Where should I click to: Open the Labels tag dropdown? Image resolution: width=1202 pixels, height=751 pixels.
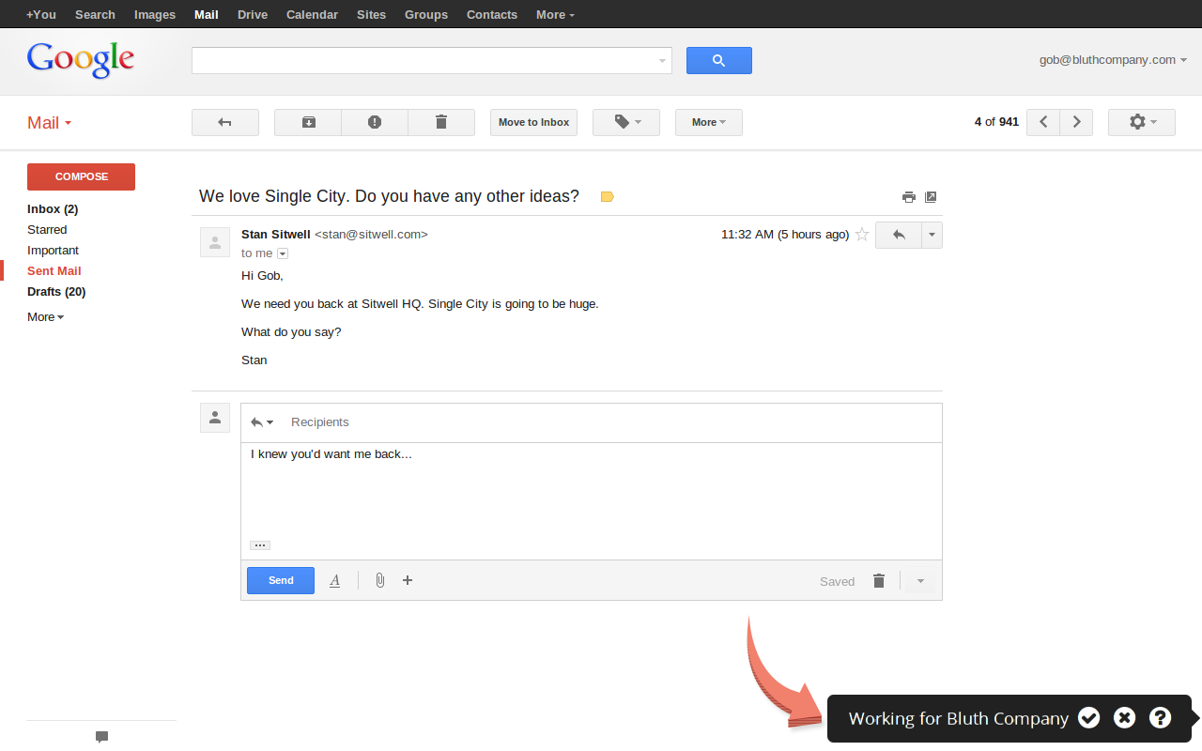click(x=626, y=122)
